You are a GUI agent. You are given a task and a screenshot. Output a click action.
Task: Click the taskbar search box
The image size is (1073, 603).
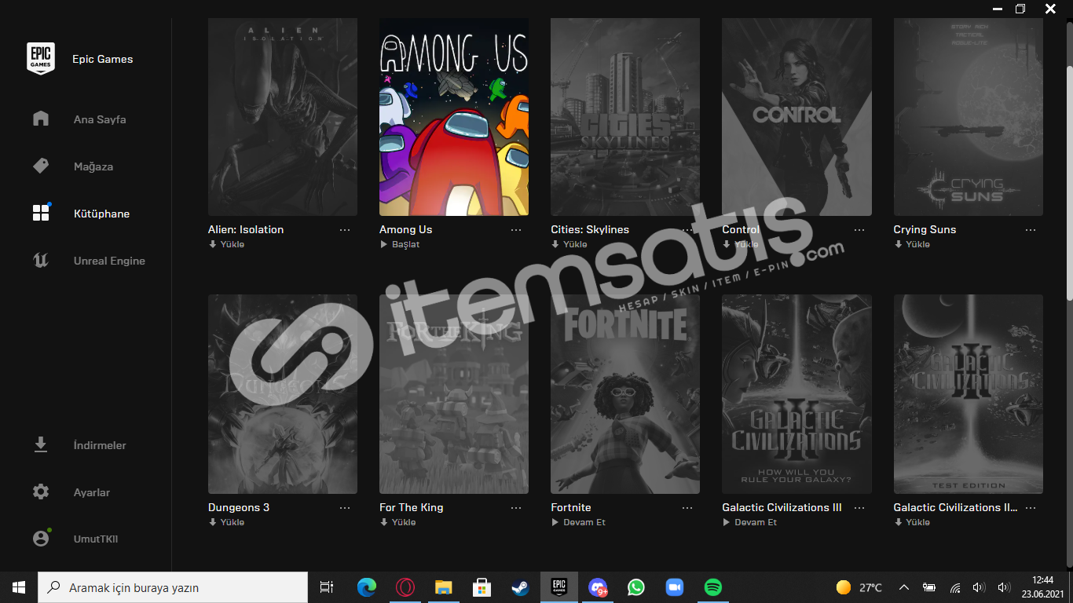173,587
